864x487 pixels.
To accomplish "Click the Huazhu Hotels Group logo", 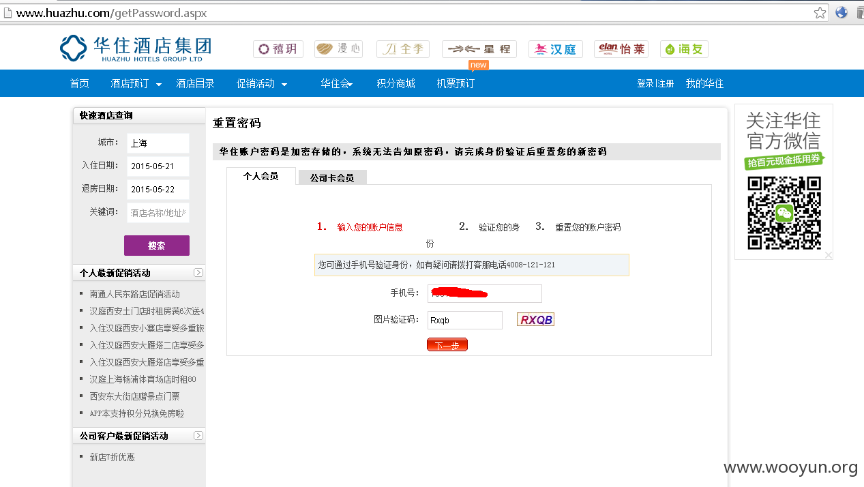I will 135,48.
